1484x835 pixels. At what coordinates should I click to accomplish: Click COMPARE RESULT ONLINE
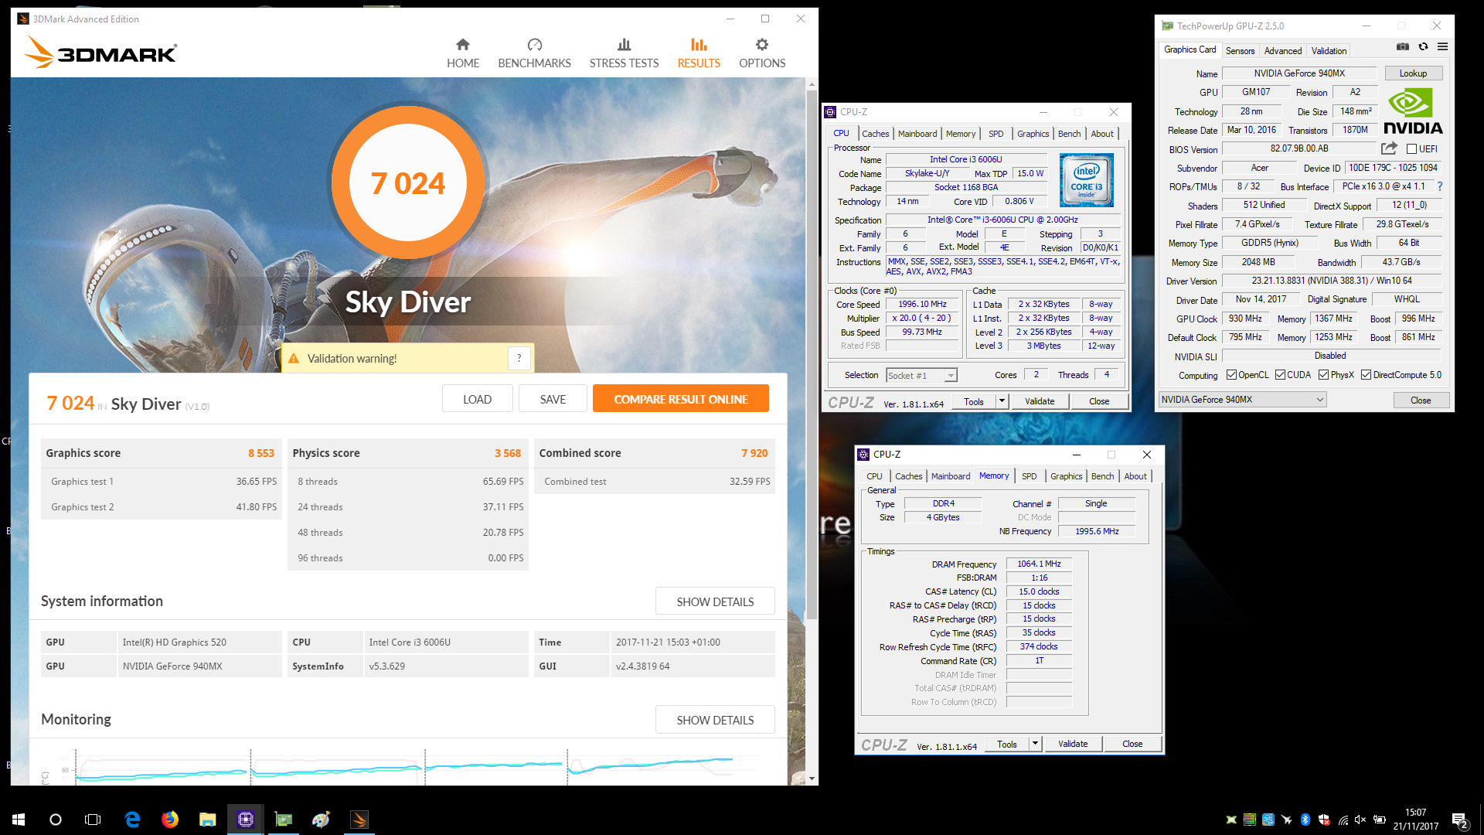pyautogui.click(x=680, y=399)
